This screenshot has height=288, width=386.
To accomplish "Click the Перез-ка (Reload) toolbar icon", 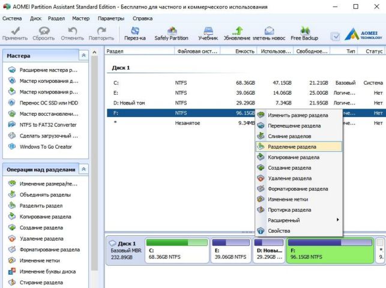I will (135, 34).
